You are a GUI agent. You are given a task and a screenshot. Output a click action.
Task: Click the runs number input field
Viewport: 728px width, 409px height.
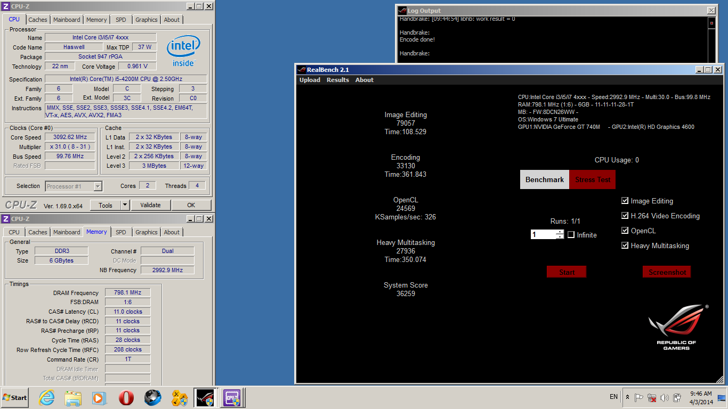[543, 234]
